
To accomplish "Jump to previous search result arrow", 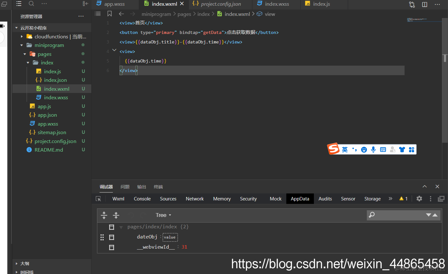I will click(x=435, y=215).
